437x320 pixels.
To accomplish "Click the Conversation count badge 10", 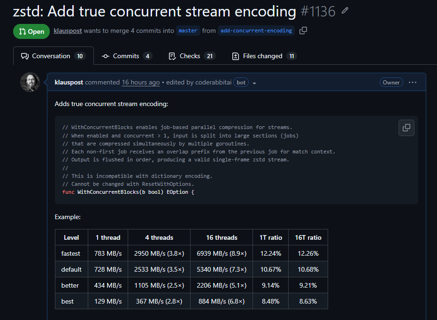I will pos(80,56).
